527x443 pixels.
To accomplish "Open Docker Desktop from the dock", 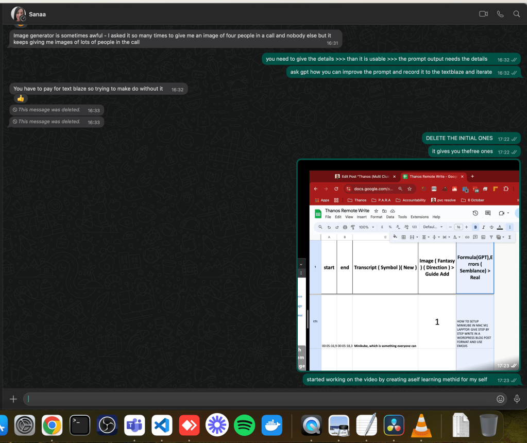I will (272, 425).
